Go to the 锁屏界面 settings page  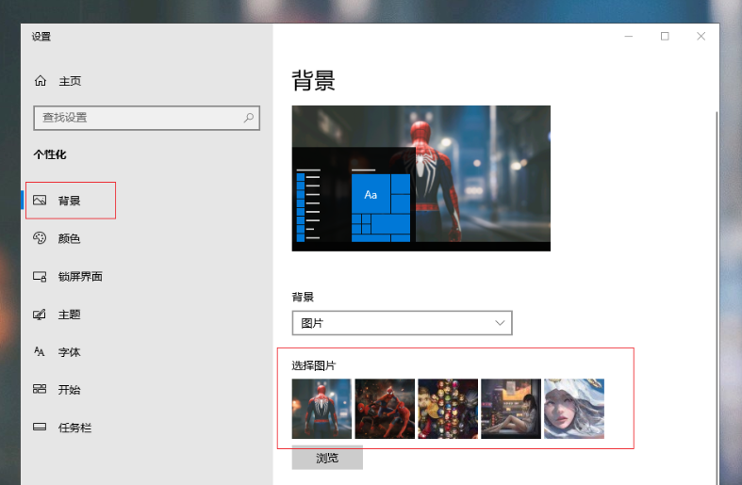click(79, 276)
